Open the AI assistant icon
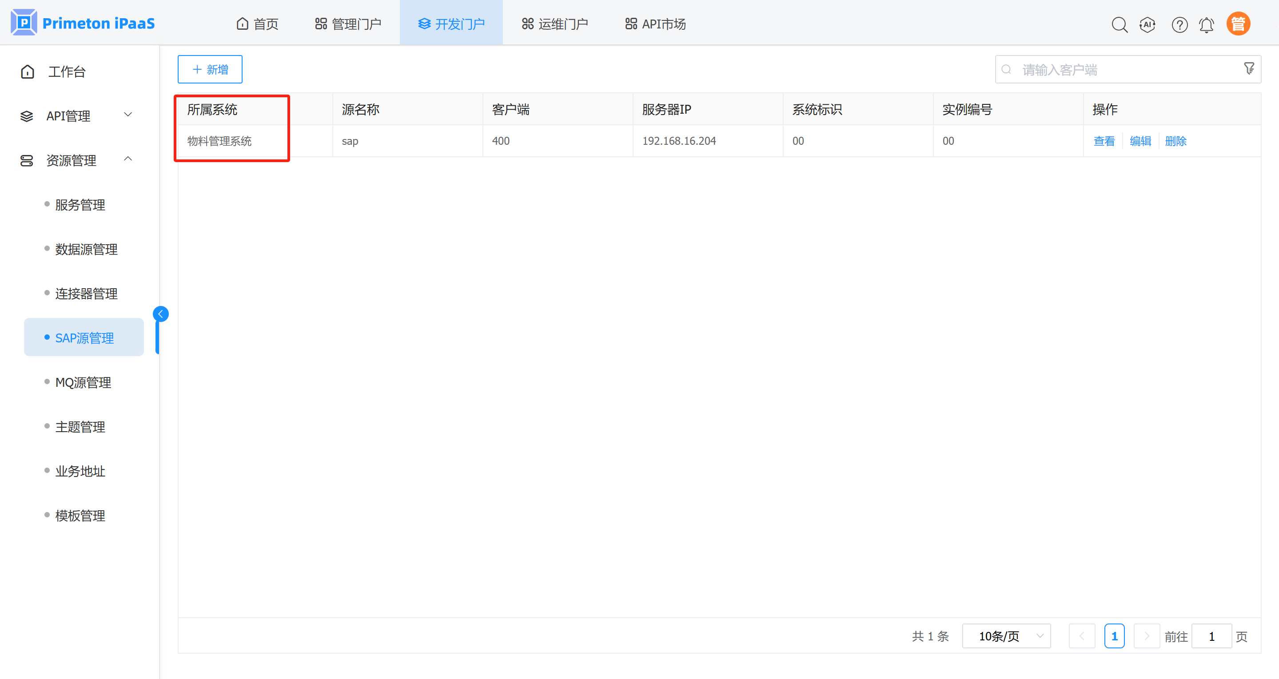This screenshot has height=679, width=1279. pos(1148,24)
